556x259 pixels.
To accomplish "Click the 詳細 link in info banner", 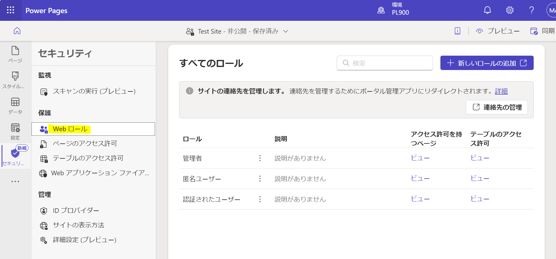I will [501, 91].
